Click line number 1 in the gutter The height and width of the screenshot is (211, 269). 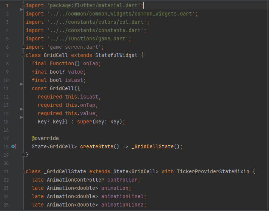pos(8,6)
